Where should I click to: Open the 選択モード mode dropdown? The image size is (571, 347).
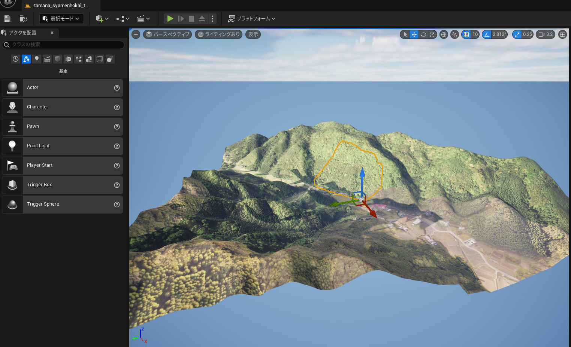click(61, 19)
